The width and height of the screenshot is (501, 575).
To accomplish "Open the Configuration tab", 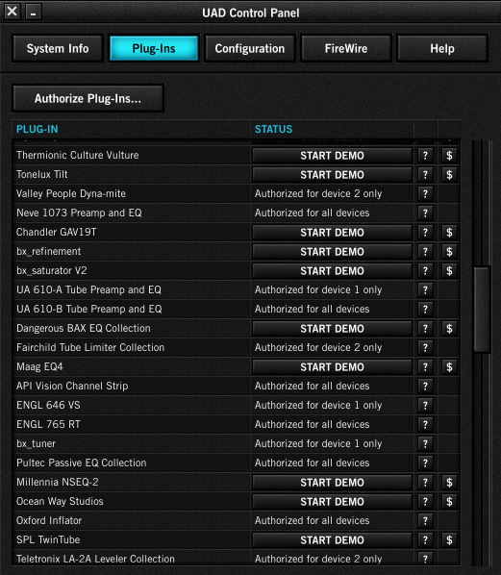I will pyautogui.click(x=250, y=48).
